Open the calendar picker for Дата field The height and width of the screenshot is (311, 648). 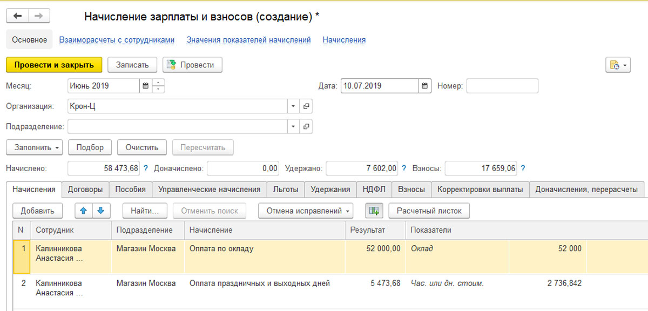coord(424,86)
